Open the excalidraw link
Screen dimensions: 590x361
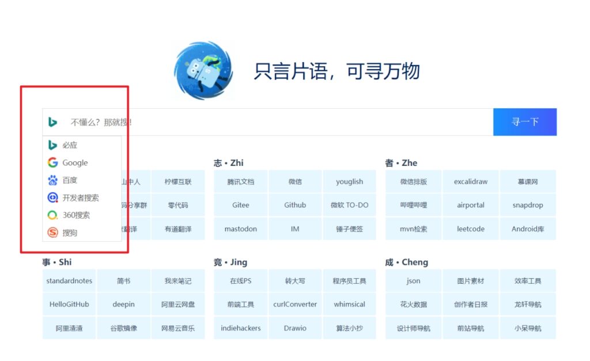[471, 181]
